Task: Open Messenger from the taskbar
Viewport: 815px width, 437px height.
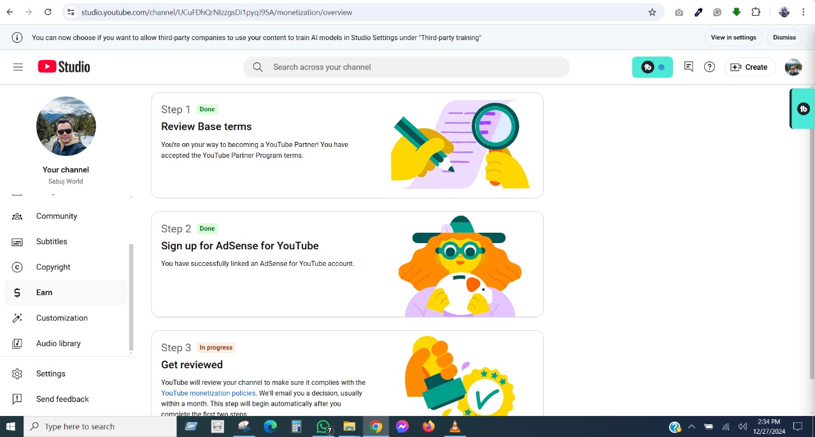Action: (x=402, y=427)
